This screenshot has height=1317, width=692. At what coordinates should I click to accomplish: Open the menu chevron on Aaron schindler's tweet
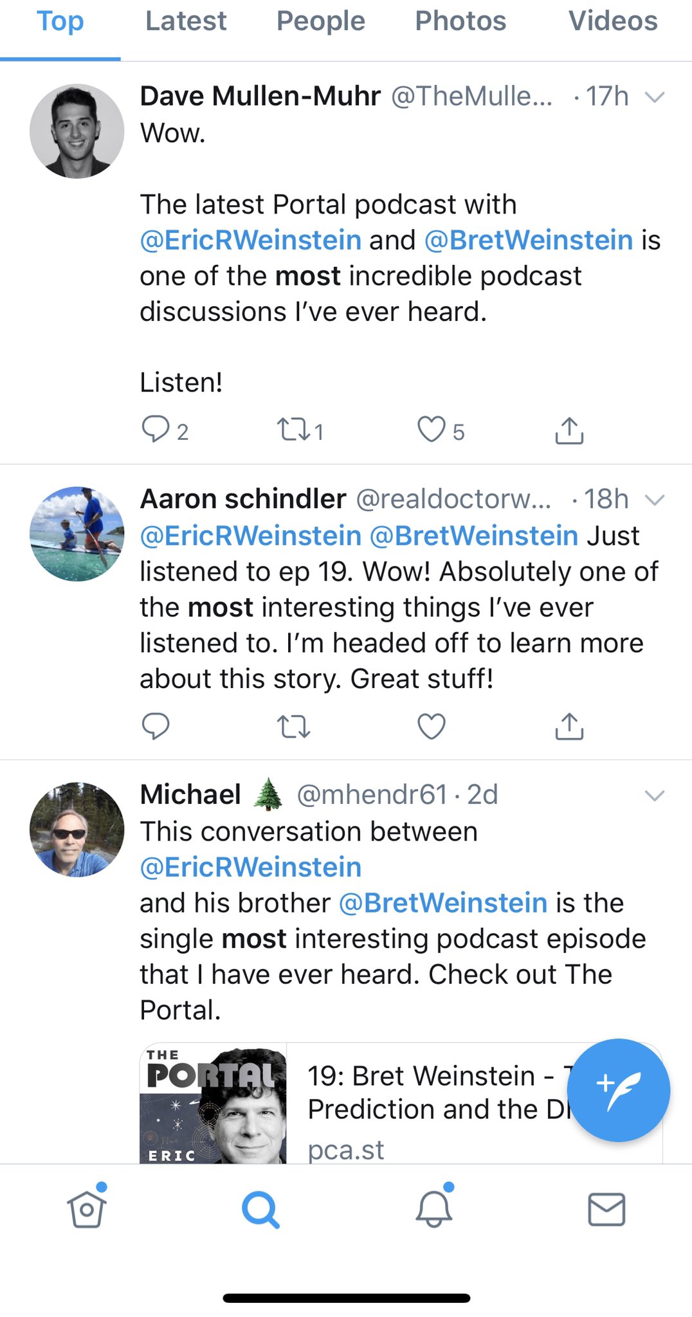654,500
